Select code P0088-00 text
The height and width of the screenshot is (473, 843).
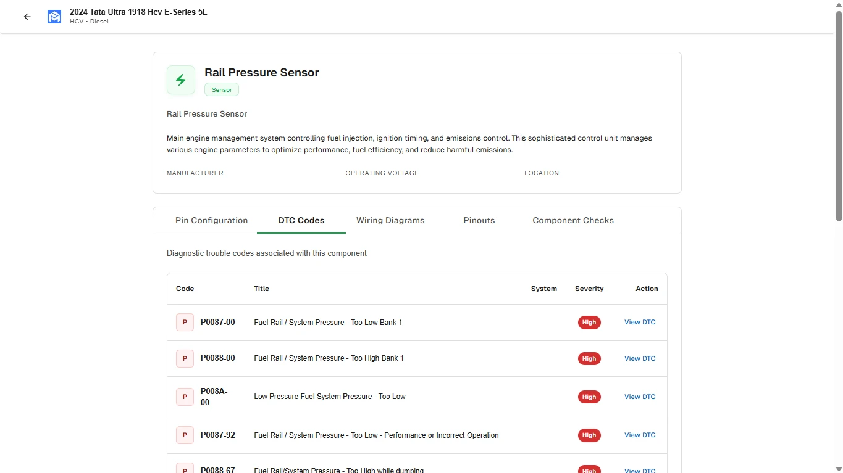click(x=218, y=358)
